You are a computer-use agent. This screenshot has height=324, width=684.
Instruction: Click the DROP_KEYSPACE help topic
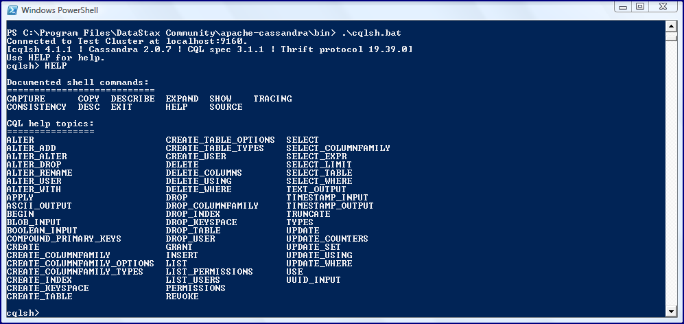tap(201, 222)
